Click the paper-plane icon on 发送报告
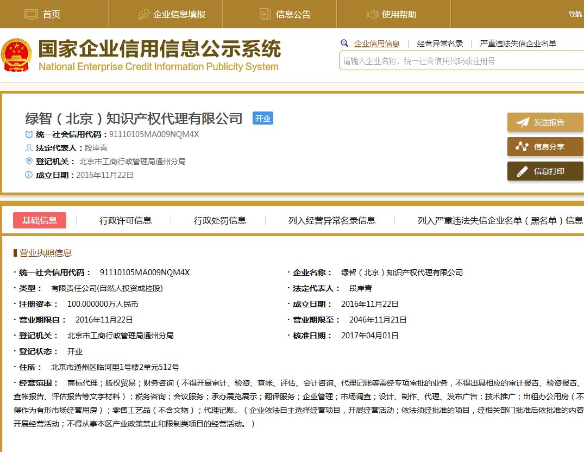584x452 pixels. click(x=522, y=122)
